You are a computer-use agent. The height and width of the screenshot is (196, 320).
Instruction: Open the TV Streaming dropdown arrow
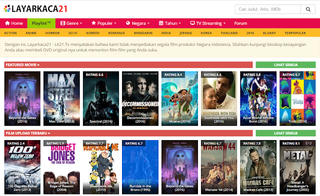[x=224, y=23]
